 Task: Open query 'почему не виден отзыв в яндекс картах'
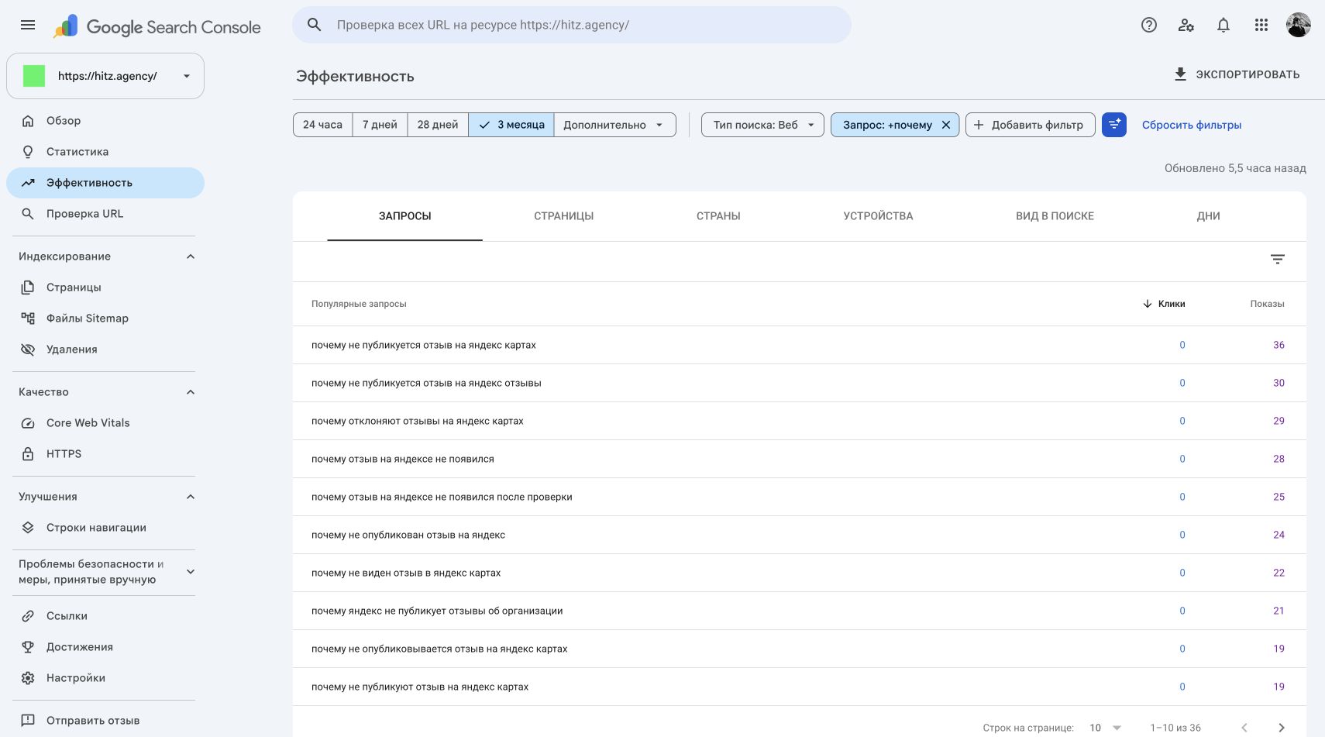(406, 573)
